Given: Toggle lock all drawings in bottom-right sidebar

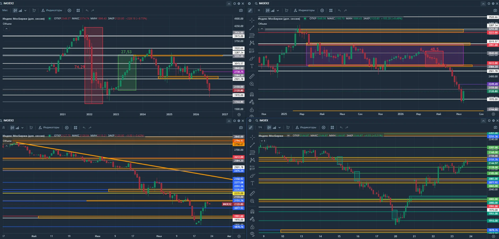Looking at the screenshot, I should point(252,227).
